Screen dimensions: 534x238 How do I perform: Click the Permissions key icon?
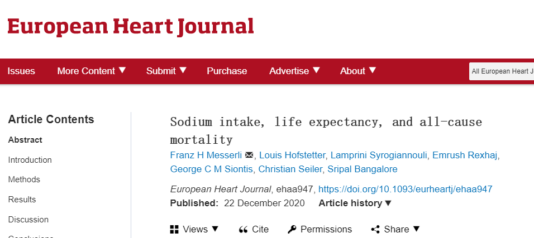point(292,230)
